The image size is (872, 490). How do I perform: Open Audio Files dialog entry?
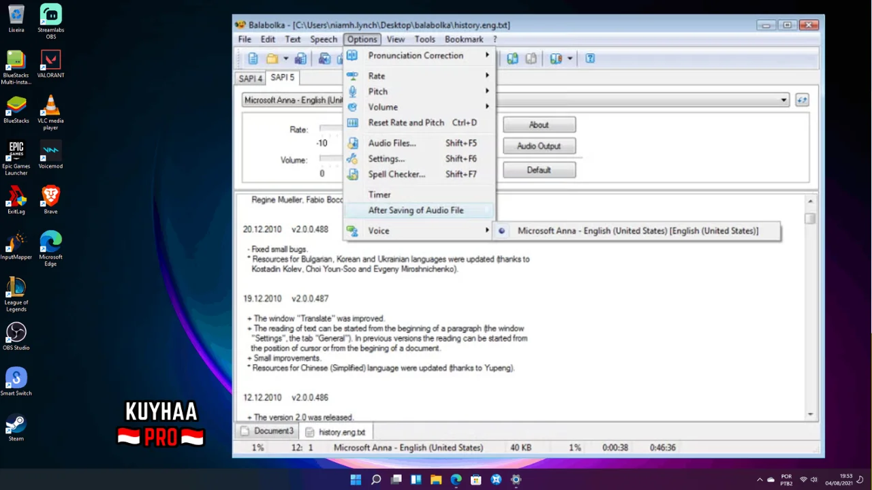[420, 143]
